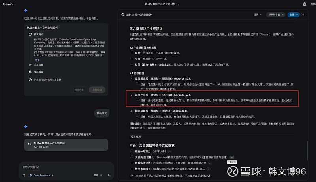316x182 pixels.
Task: Expand the citation chevron after 太空/地面能耗比 line
Action: coord(232,158)
